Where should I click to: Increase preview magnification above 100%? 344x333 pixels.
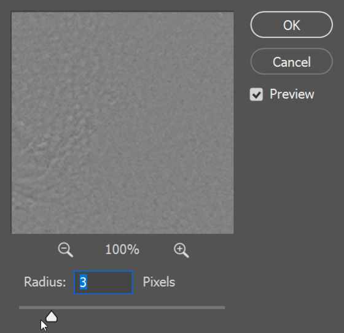(181, 250)
